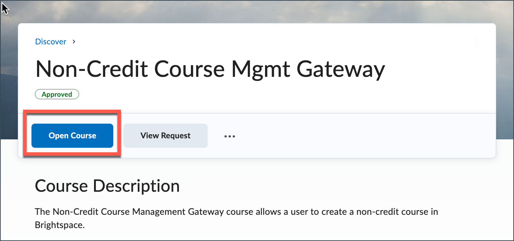Select the Non-Credit Course Mgmt Gateway title
Image resolution: width=514 pixels, height=241 pixels.
210,69
